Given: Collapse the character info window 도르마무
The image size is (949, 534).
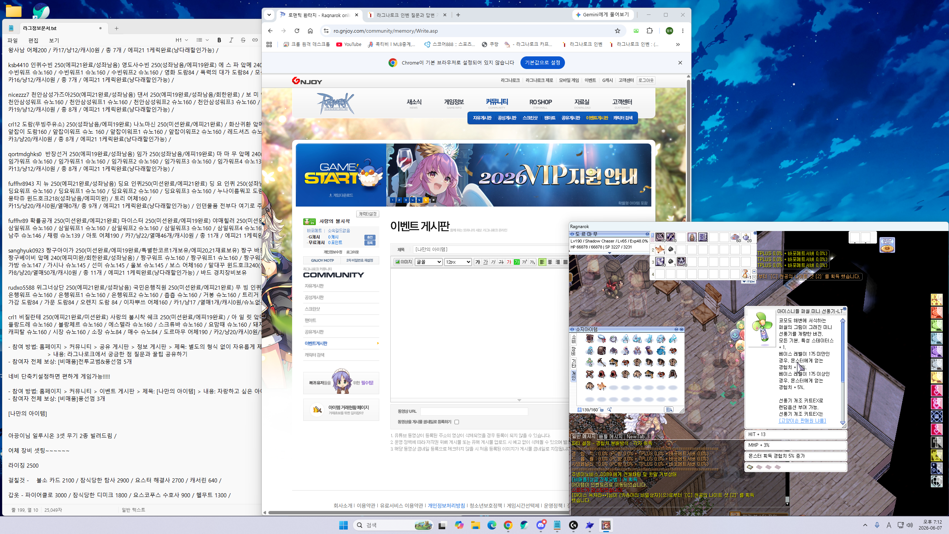Looking at the screenshot, I should 647,234.
